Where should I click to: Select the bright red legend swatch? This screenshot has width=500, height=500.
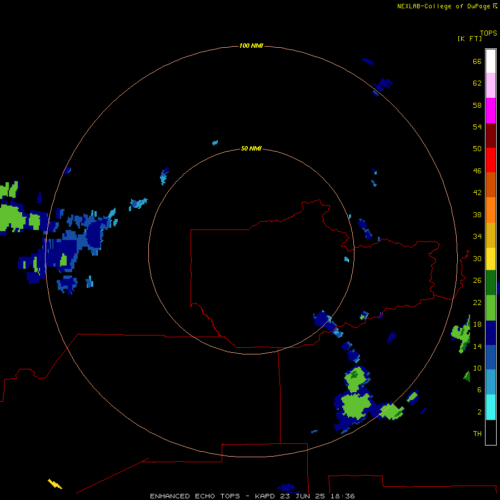pos(491,160)
